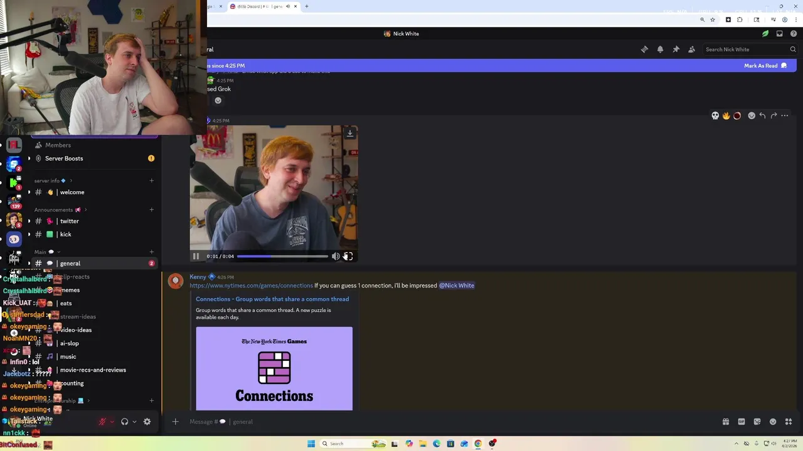Bookmark this tab with star icon
This screenshot has width=803, height=451.
(713, 19)
